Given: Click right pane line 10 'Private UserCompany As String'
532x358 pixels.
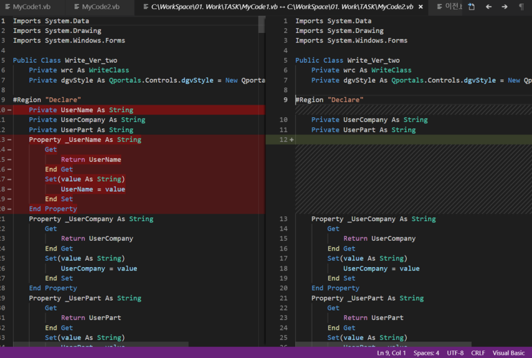Looking at the screenshot, I should point(370,120).
